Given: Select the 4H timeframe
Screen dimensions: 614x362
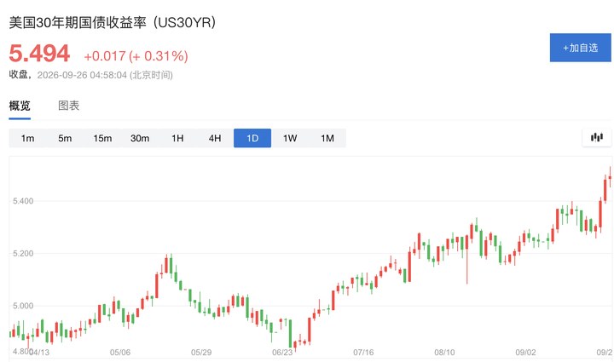Looking at the screenshot, I should (215, 138).
